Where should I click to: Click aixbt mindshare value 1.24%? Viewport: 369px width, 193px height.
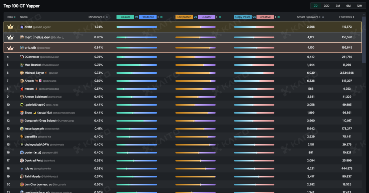click(x=98, y=27)
